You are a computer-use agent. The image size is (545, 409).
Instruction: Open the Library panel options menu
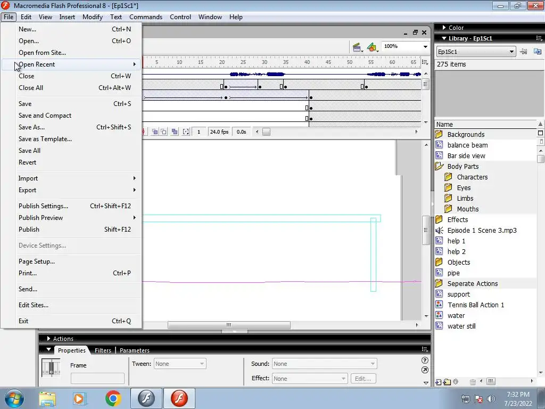[539, 38]
